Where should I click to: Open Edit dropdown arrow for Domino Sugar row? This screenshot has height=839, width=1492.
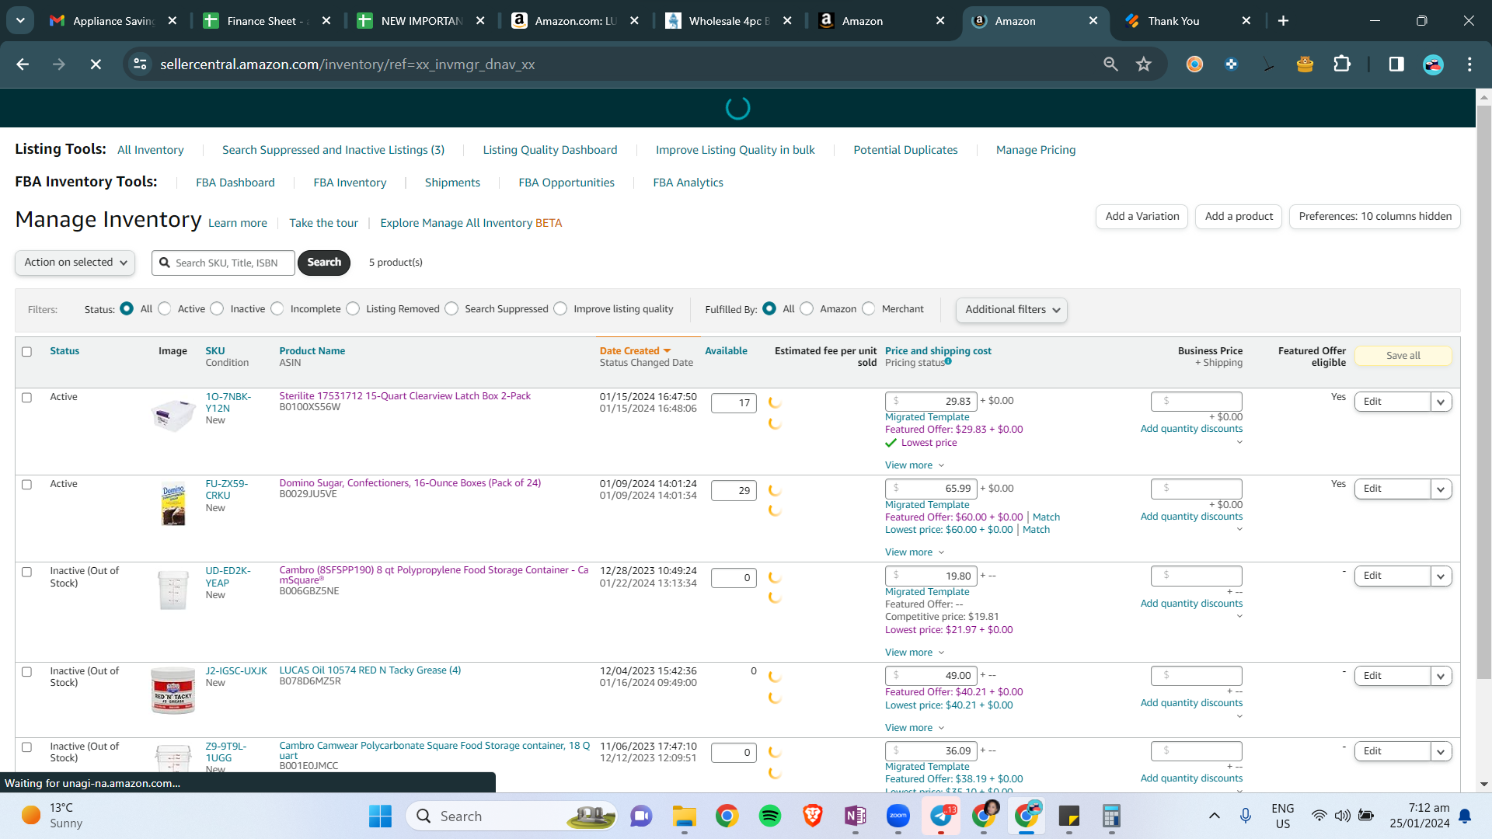pos(1441,489)
